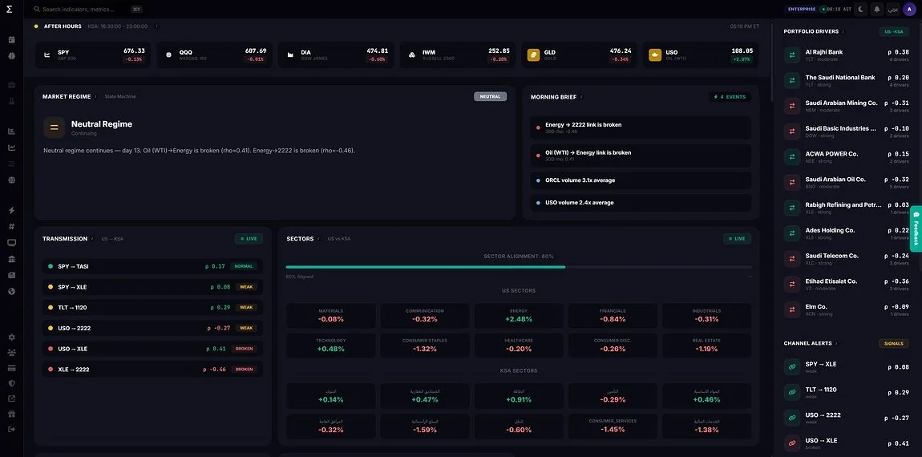Open the settings gear in sidebar
Screen dimensions: 922x457
point(12,337)
